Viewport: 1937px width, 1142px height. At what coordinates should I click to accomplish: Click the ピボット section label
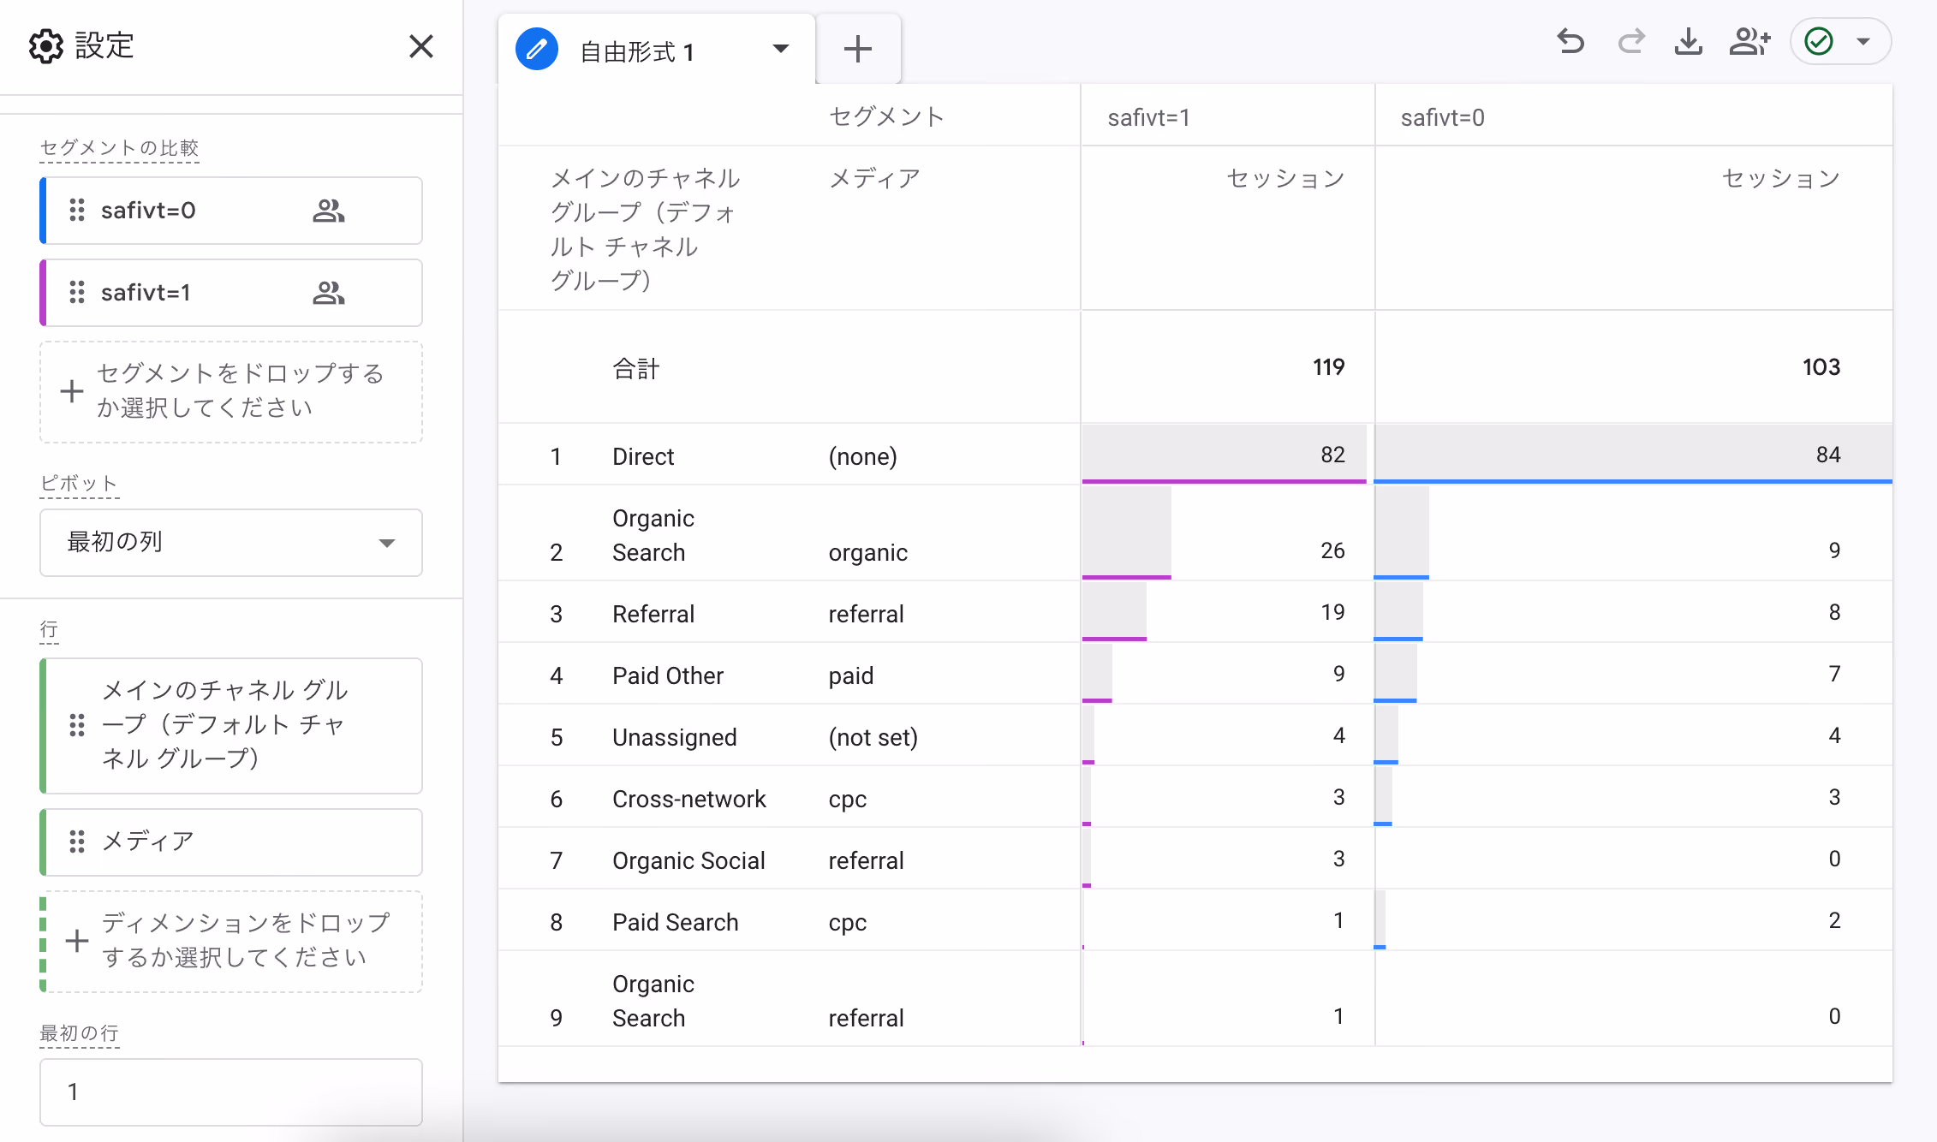(79, 484)
